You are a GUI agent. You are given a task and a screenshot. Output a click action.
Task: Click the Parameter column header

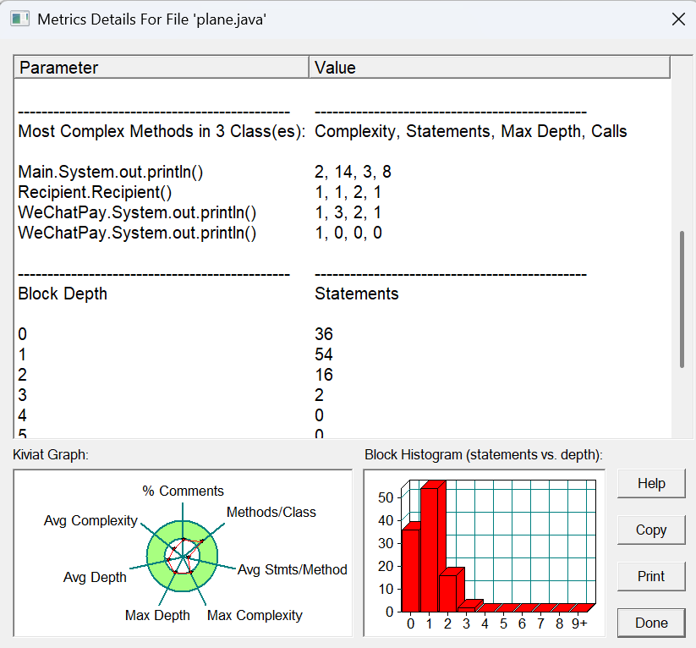click(161, 68)
